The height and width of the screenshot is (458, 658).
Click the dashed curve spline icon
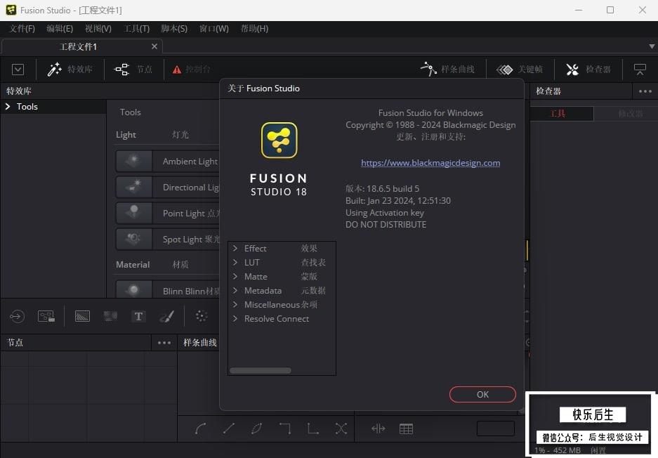[257, 428]
